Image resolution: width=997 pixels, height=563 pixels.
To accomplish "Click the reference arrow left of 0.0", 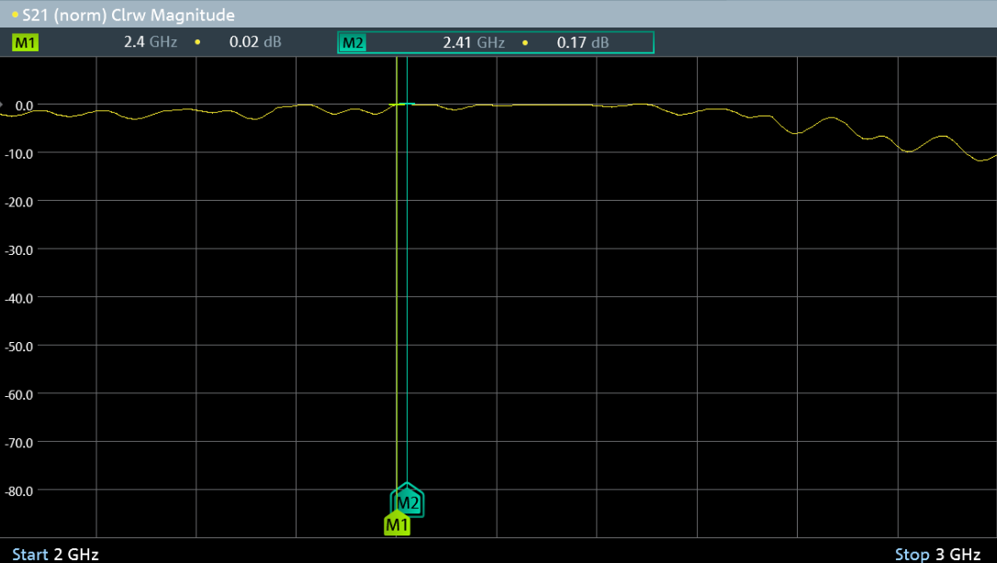I will 3,105.
